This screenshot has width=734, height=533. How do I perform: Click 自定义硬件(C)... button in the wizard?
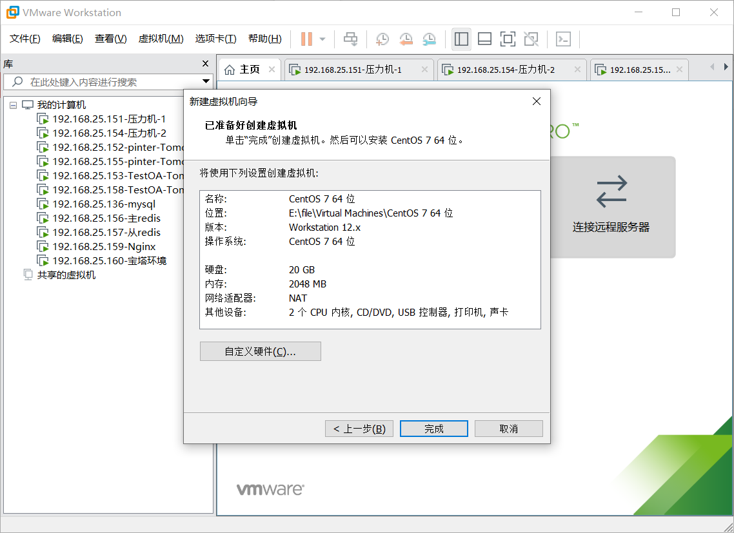click(261, 351)
